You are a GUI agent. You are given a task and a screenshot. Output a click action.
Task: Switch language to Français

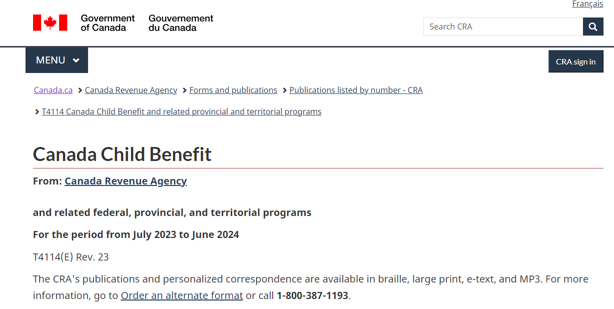587,4
